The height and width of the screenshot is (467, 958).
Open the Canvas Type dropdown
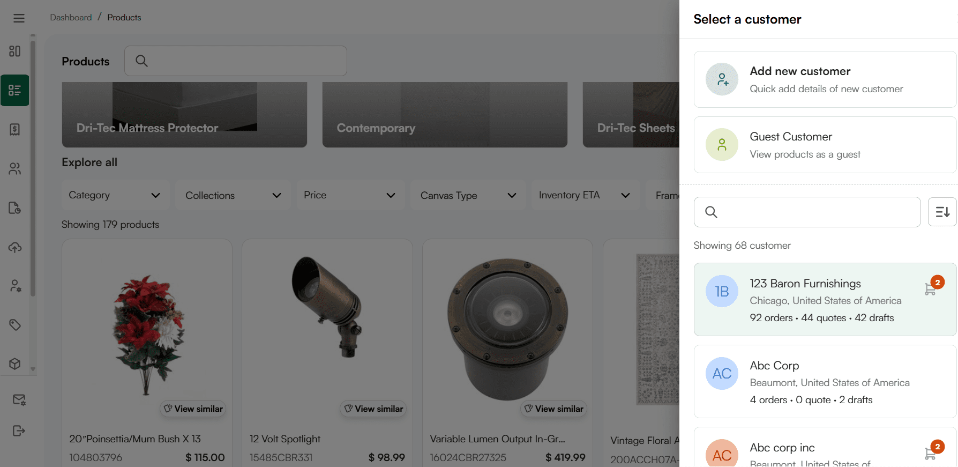pyautogui.click(x=468, y=195)
